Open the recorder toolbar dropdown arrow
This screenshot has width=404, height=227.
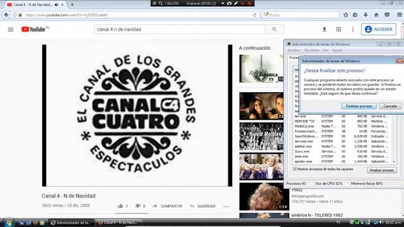pyautogui.click(x=223, y=3)
